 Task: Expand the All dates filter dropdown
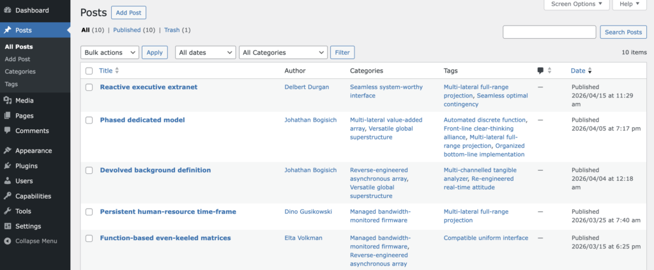(x=204, y=53)
